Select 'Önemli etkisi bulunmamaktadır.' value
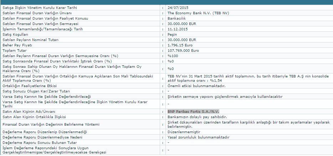This screenshot has height=156, width=333. pos(196,86)
